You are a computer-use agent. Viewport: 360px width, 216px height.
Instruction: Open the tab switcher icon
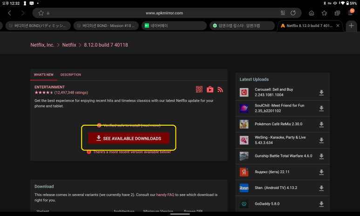coord(337,13)
